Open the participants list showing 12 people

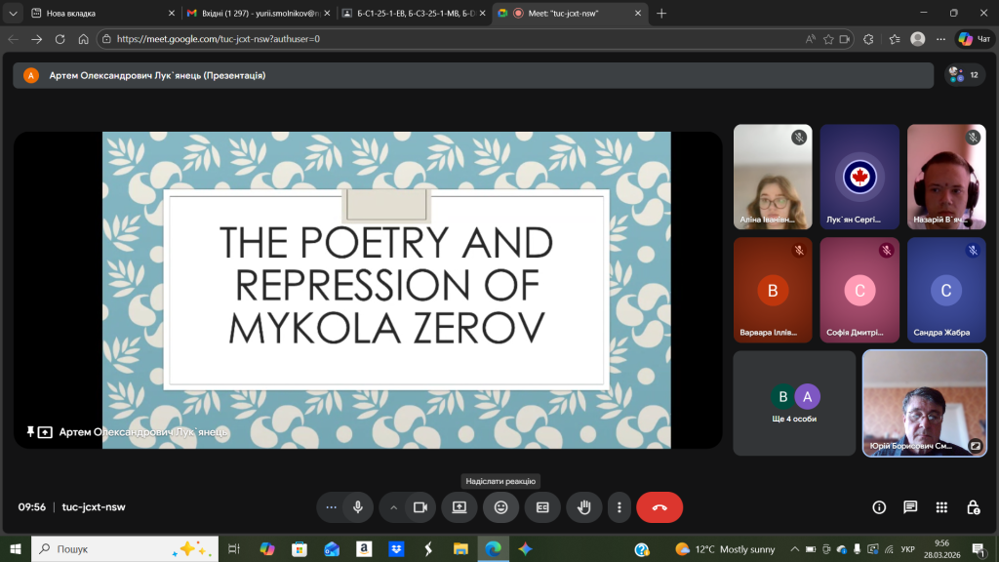(x=964, y=75)
